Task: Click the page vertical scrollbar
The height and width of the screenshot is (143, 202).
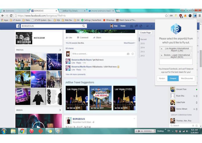Action: click(201, 58)
